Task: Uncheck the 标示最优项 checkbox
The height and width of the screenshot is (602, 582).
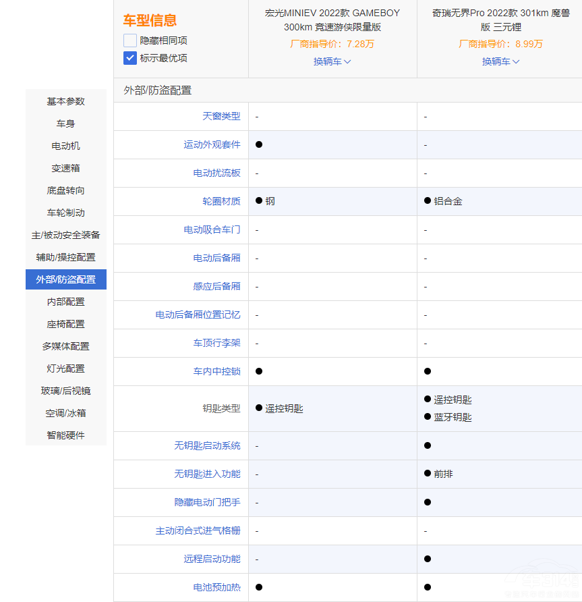Action: pos(130,58)
